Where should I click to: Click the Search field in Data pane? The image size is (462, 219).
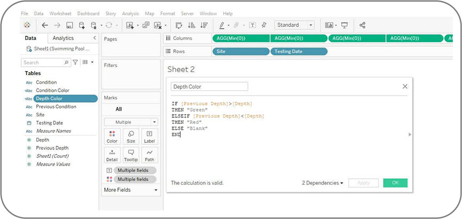point(46,62)
